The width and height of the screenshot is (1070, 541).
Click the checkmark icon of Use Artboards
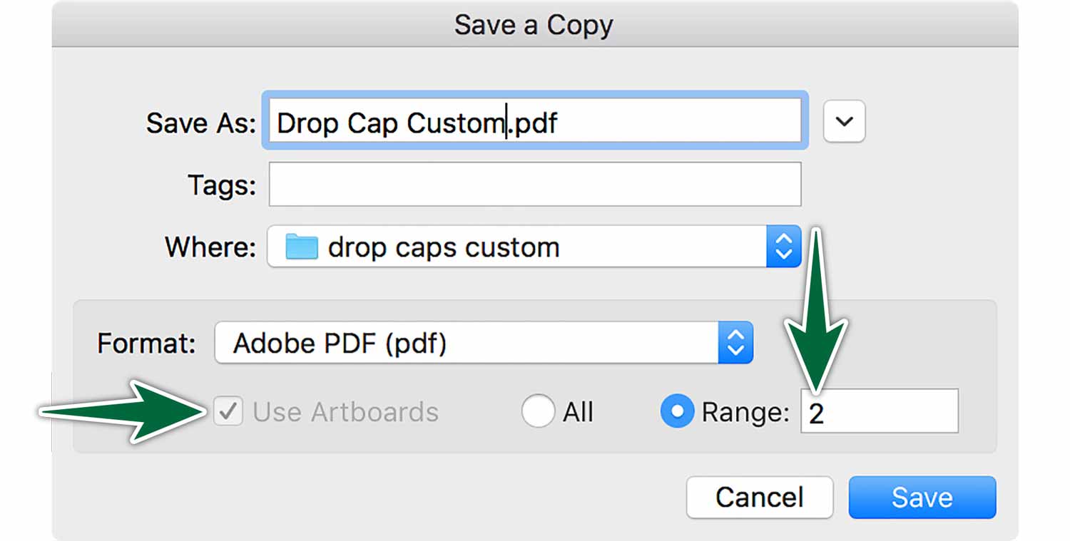228,411
